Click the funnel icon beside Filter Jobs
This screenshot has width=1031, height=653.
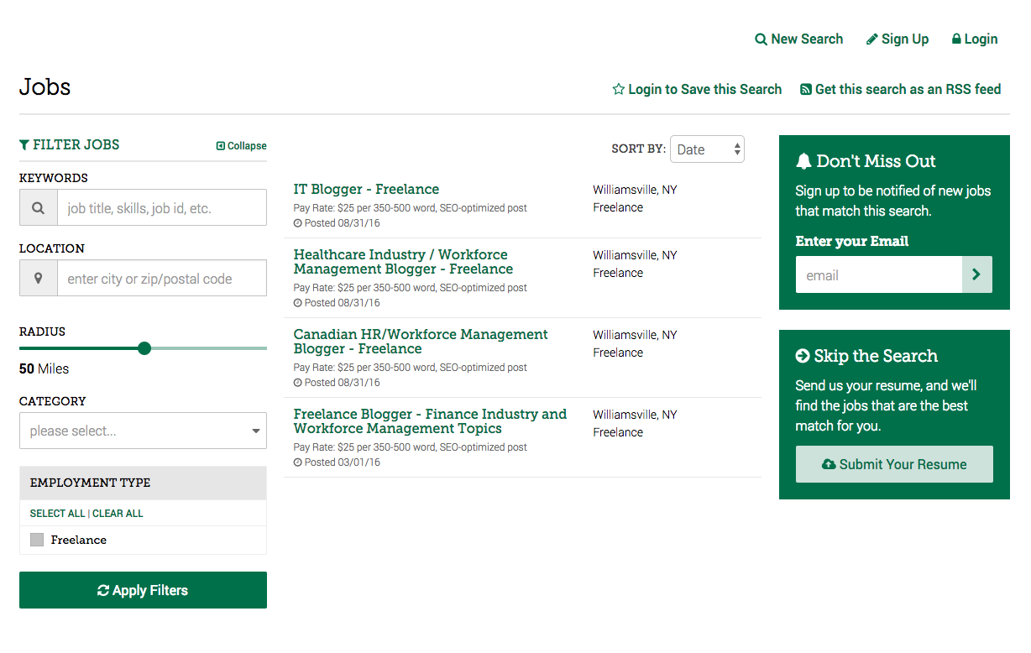24,145
